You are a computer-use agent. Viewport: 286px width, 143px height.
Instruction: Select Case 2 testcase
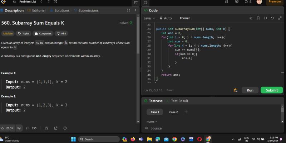173,112
